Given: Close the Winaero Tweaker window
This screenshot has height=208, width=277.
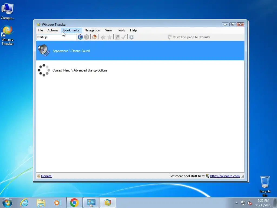Looking at the screenshot, I should (x=240, y=24).
